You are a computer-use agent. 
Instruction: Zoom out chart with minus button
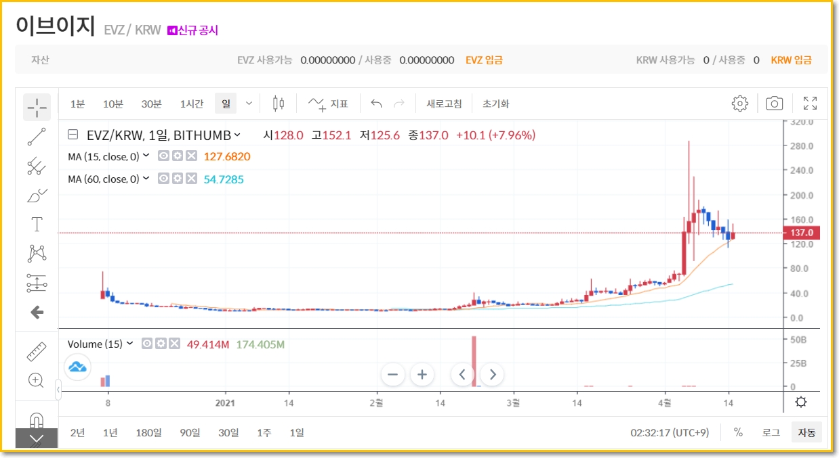point(392,374)
